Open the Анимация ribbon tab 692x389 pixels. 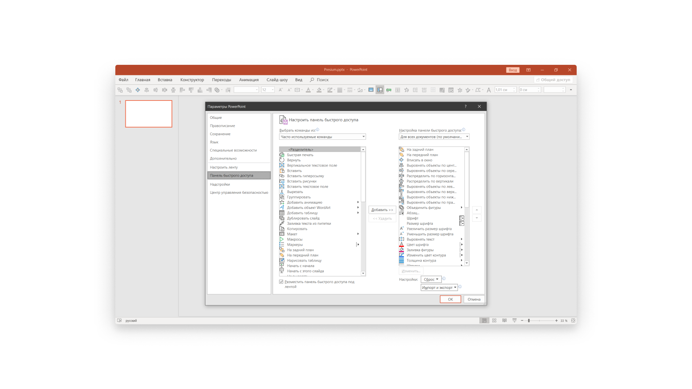click(x=249, y=80)
